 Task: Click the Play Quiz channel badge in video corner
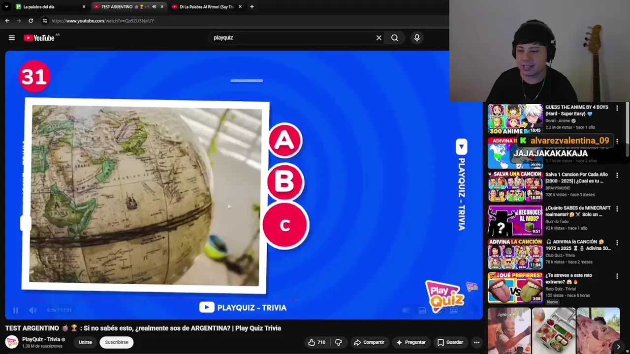(x=445, y=296)
